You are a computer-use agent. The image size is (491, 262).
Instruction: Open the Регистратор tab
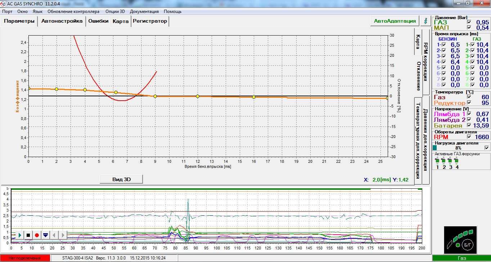(150, 21)
